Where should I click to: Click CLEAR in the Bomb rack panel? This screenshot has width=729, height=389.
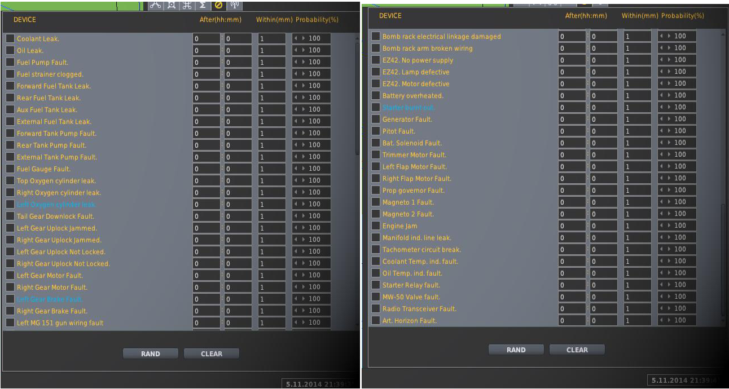[x=577, y=350]
